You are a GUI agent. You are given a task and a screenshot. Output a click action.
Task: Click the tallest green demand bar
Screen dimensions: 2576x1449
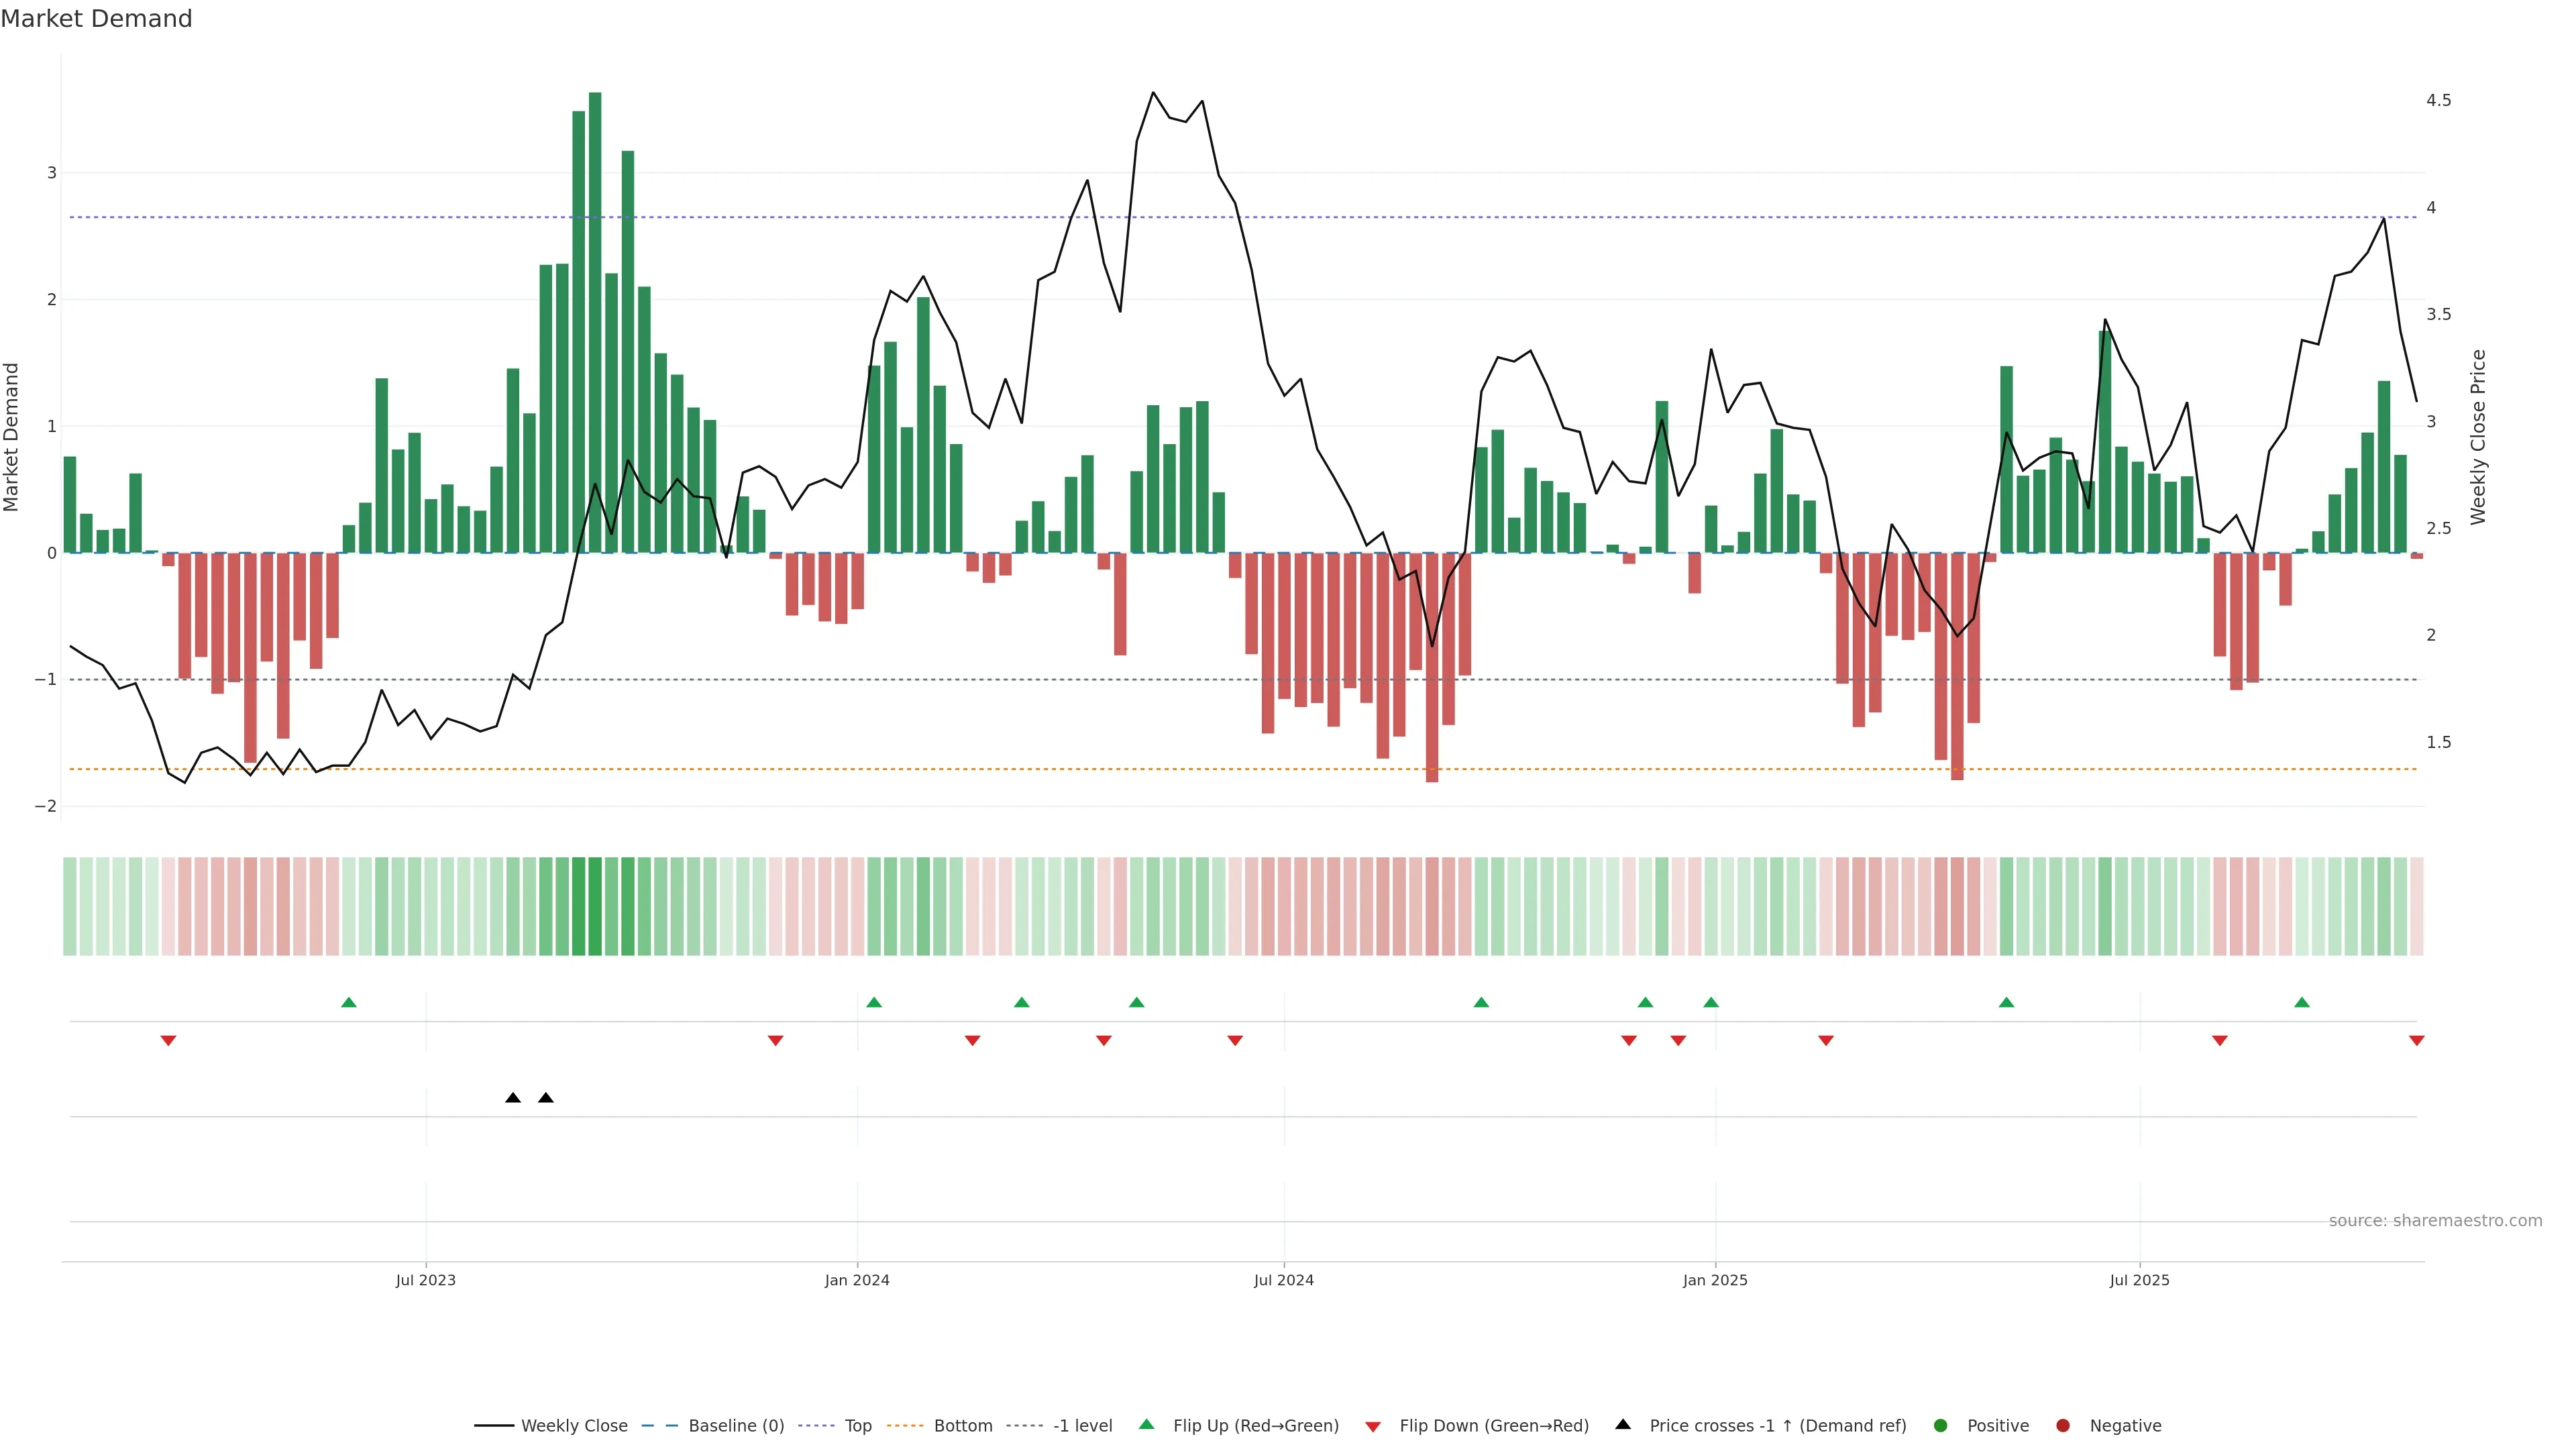point(595,320)
